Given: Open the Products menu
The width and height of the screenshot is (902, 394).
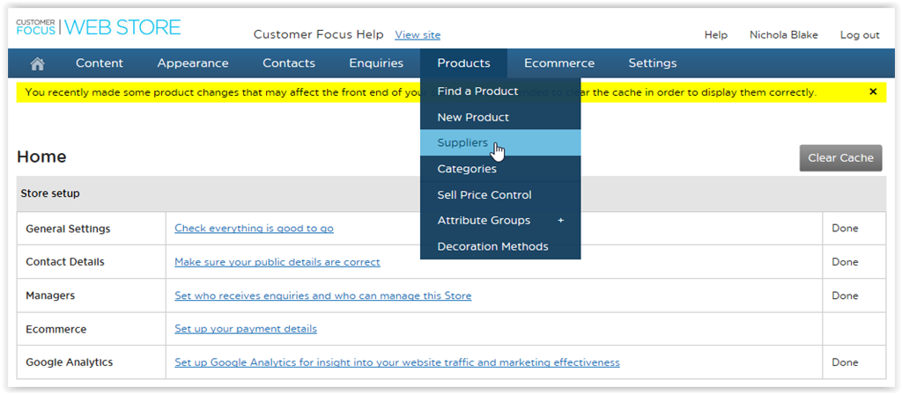Looking at the screenshot, I should pyautogui.click(x=463, y=63).
